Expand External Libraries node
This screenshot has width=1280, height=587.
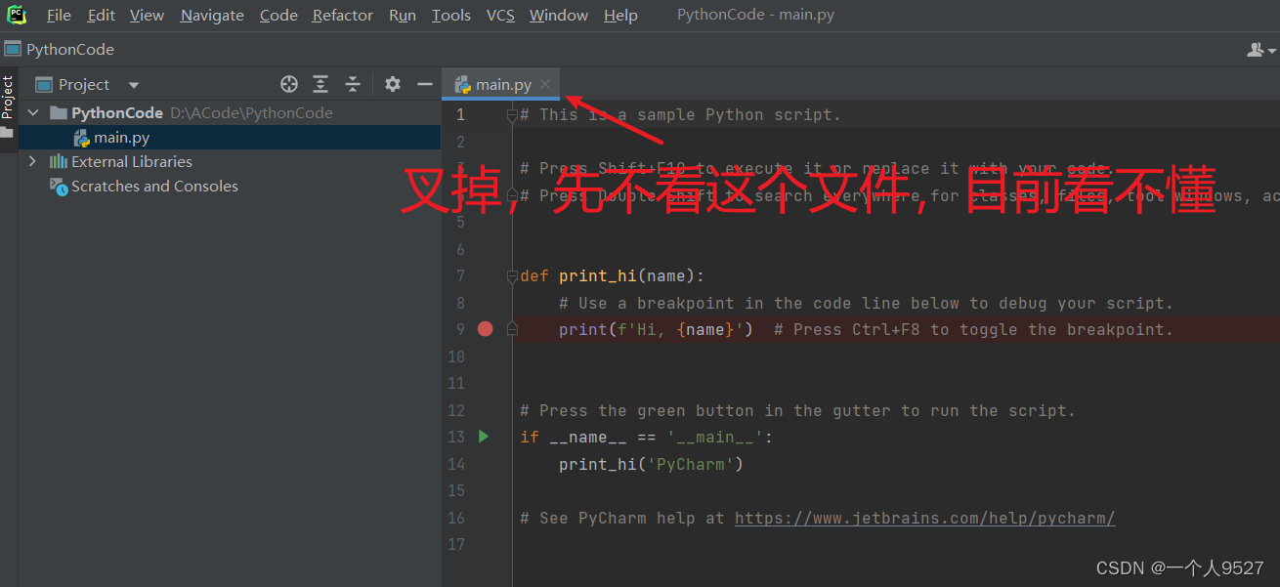tap(33, 161)
